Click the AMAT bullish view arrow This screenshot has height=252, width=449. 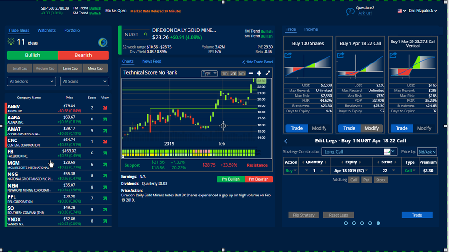105,131
